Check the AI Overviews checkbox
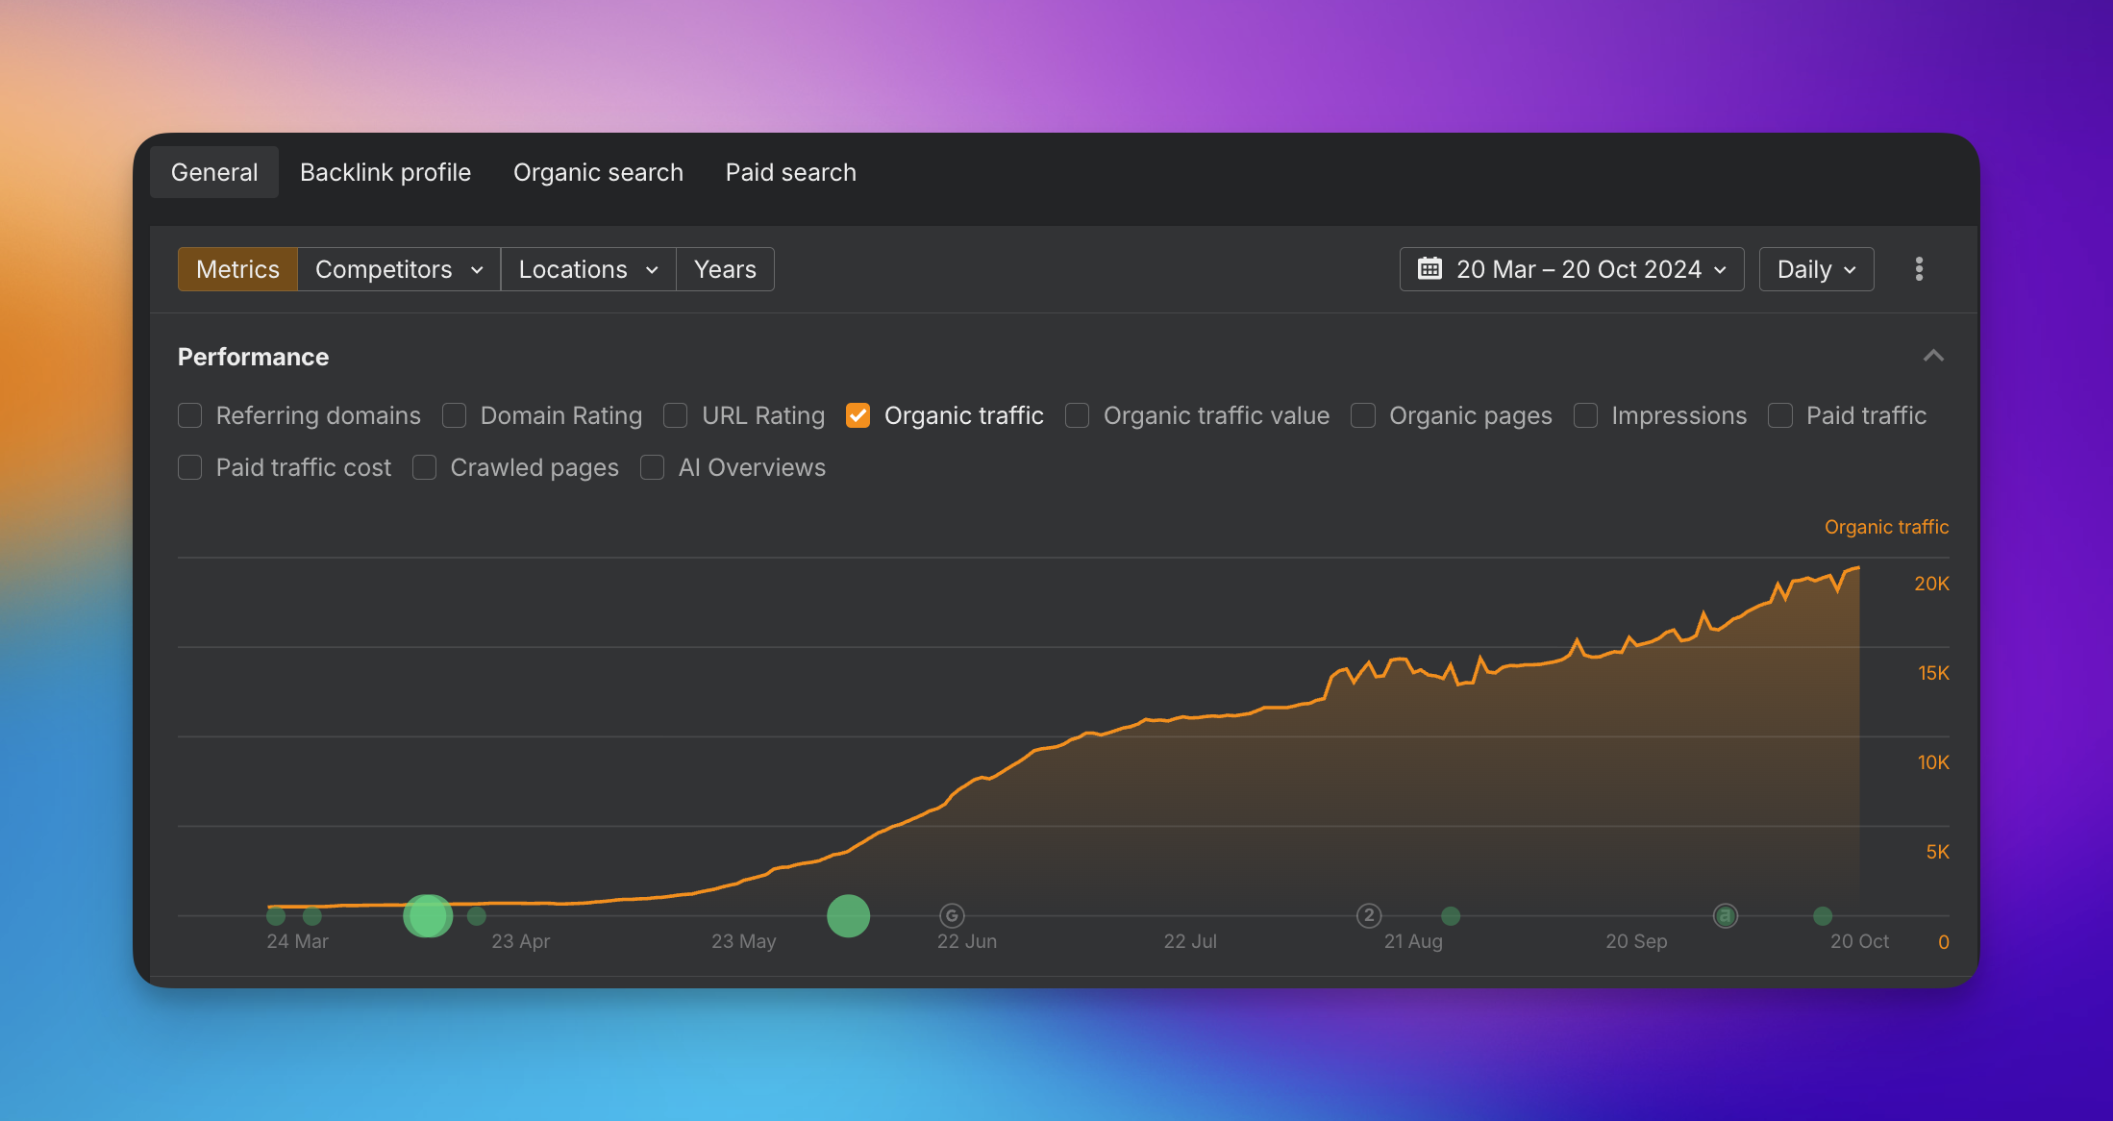This screenshot has width=2113, height=1121. coord(653,467)
